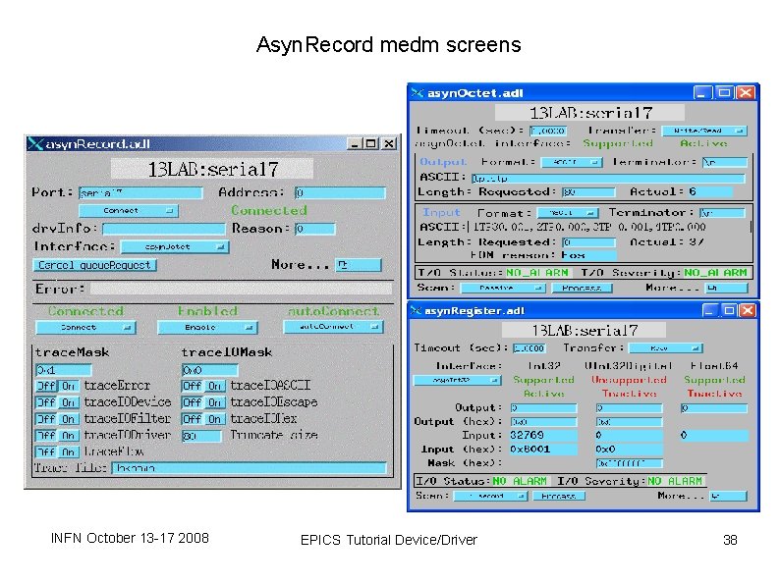
Task: Open the Transfer Write/Read dropdown in asynOctet
Action: tap(704, 131)
